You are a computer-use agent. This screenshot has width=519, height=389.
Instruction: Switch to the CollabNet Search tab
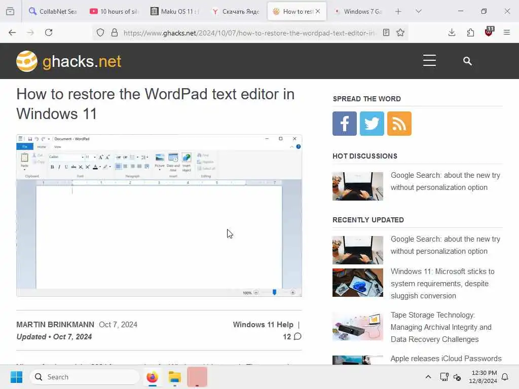point(53,11)
